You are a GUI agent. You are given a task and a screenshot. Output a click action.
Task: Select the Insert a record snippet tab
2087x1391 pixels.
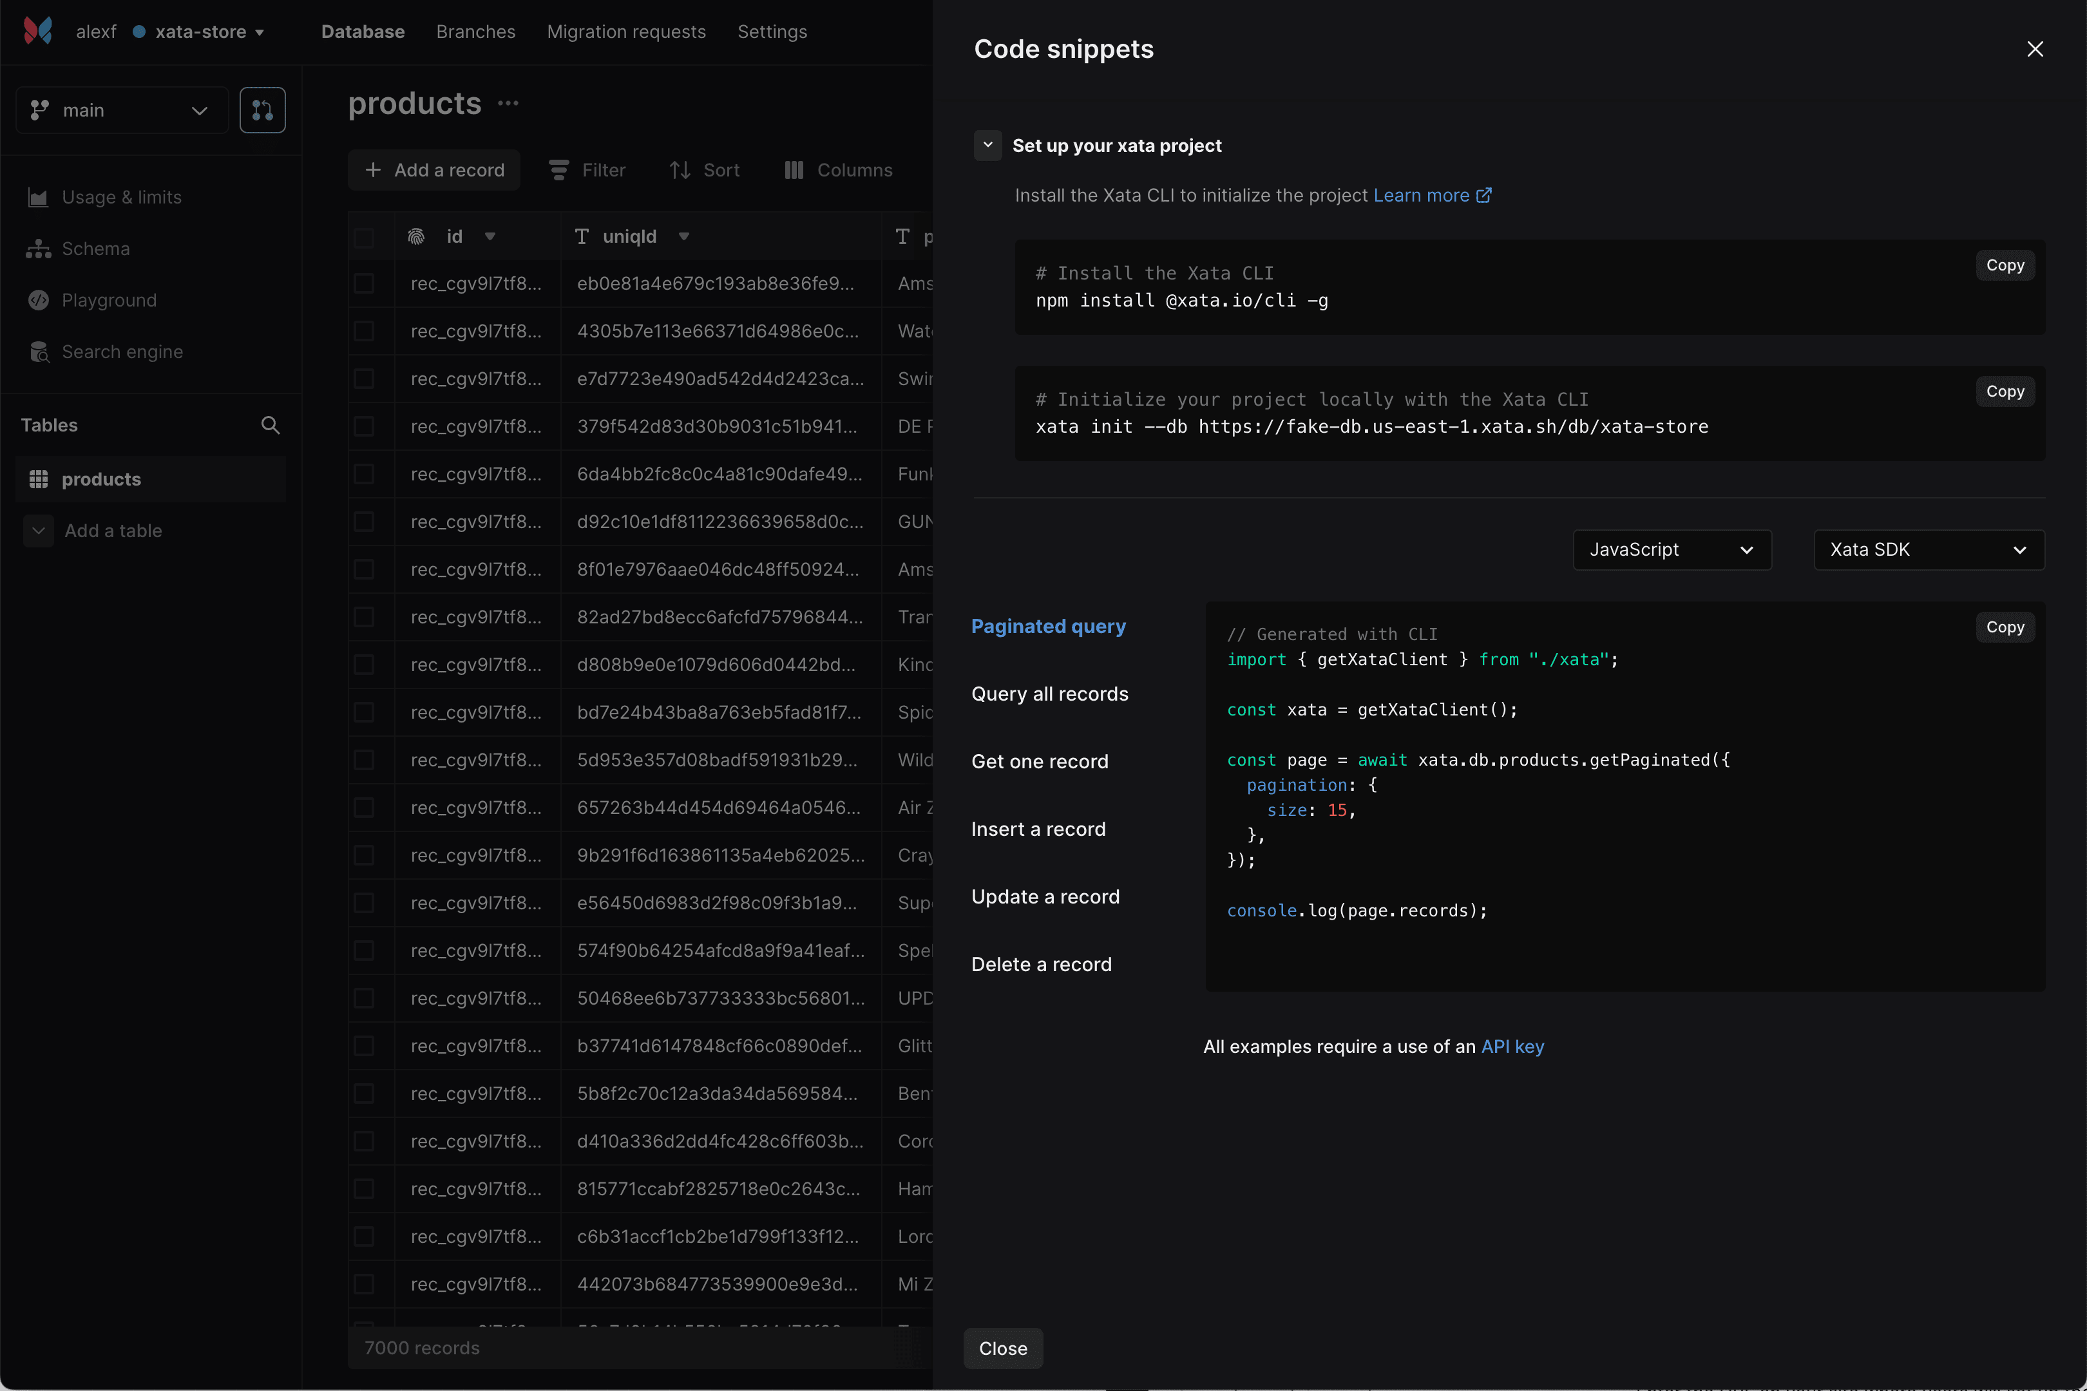(x=1038, y=829)
